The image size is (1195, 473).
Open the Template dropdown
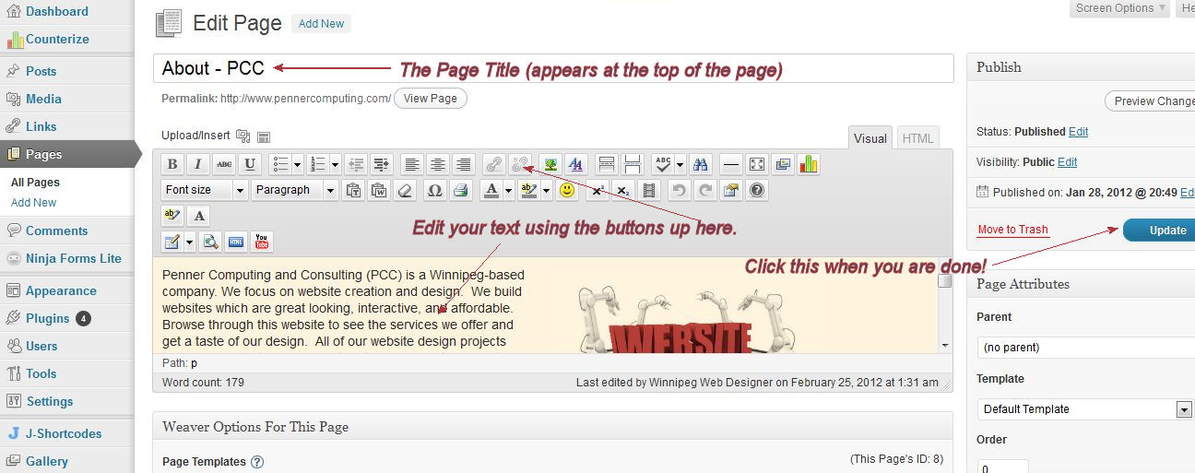tap(1085, 408)
